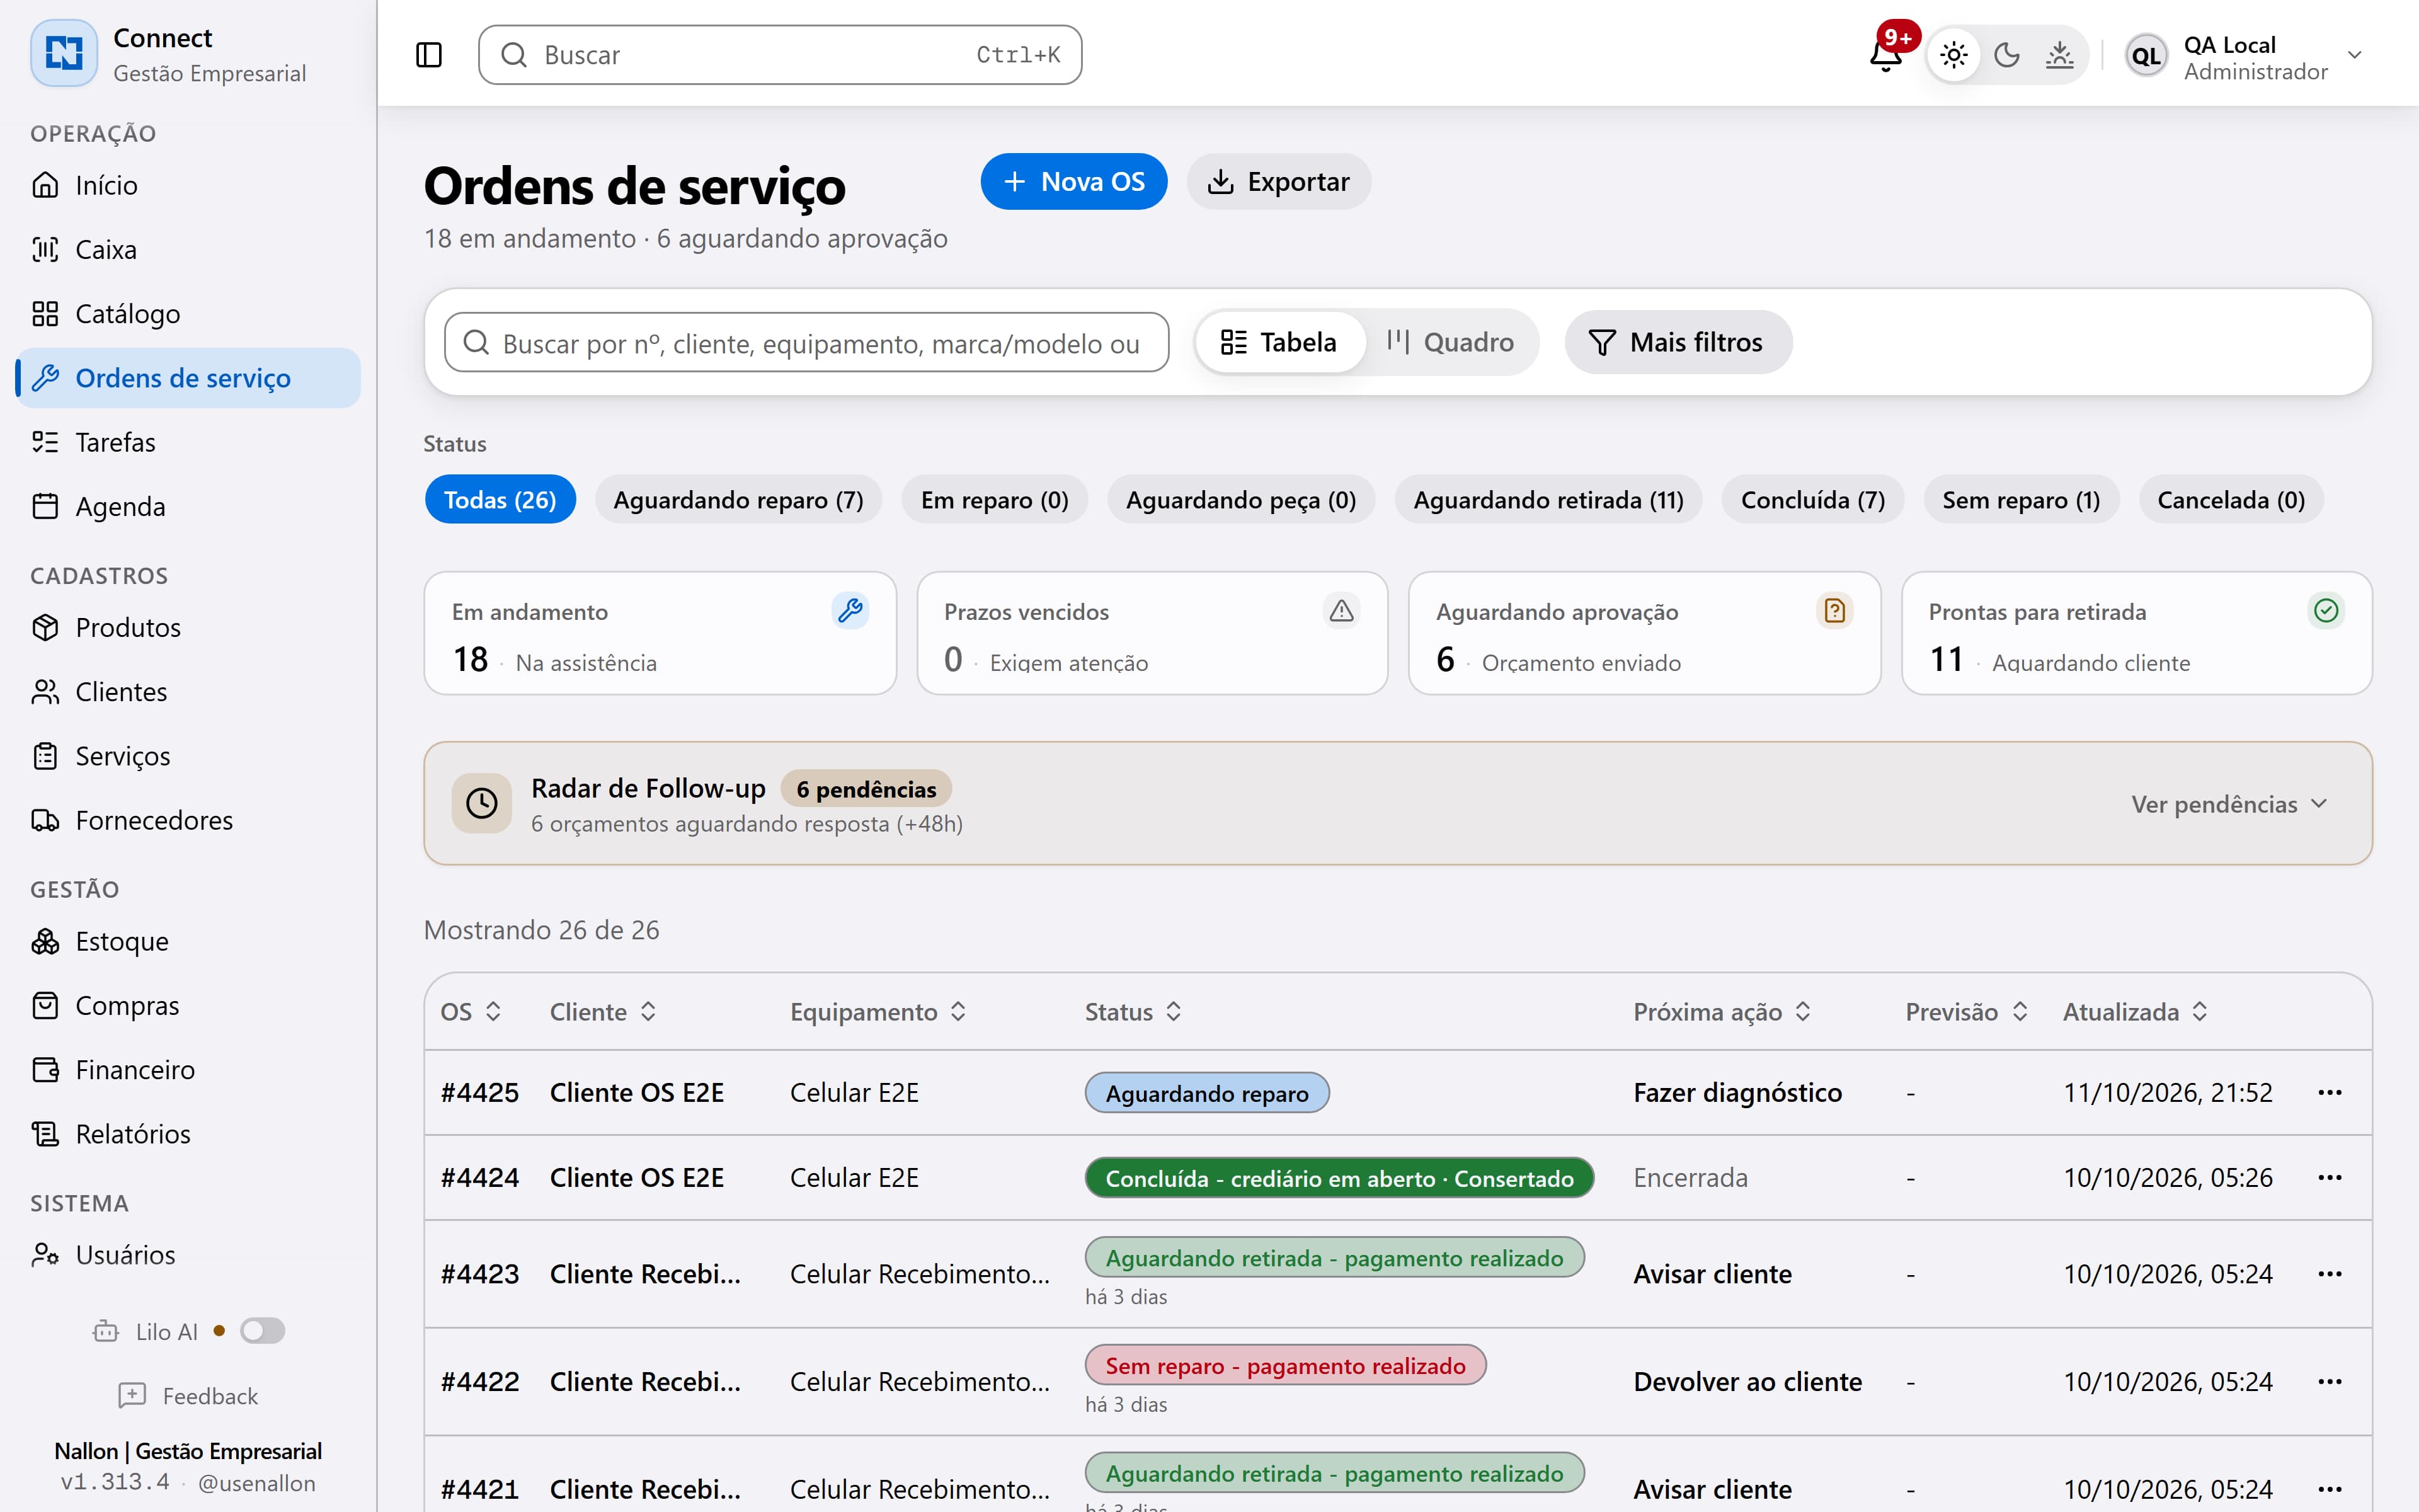Image resolution: width=2419 pixels, height=1512 pixels.
Task: Go to Início in sidebar
Action: 188,185
